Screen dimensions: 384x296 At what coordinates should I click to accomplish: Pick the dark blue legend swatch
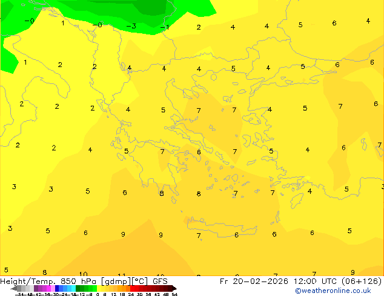57,288
